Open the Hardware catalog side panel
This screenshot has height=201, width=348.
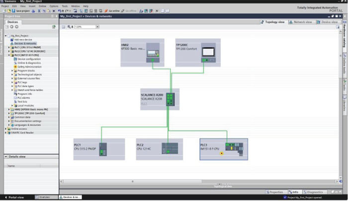coord(345,34)
